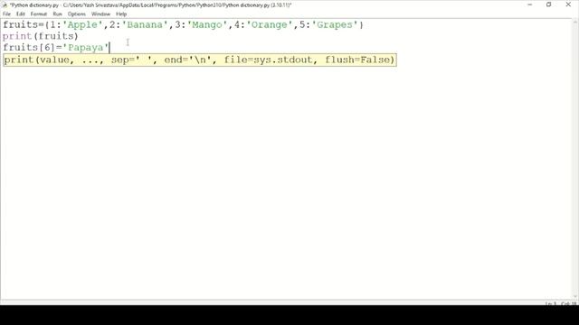Open the Help menu
Viewport: 579px width, 325px height.
(x=121, y=14)
